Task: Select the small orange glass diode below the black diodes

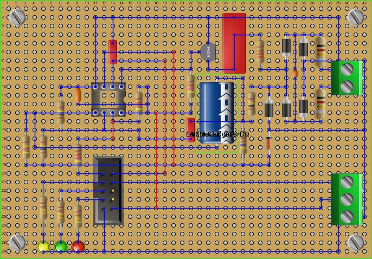Action: (x=269, y=143)
